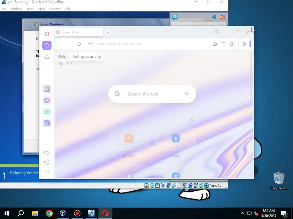Open Windows Start menu
Image resolution: width=293 pixels, height=219 pixels.
7,213
